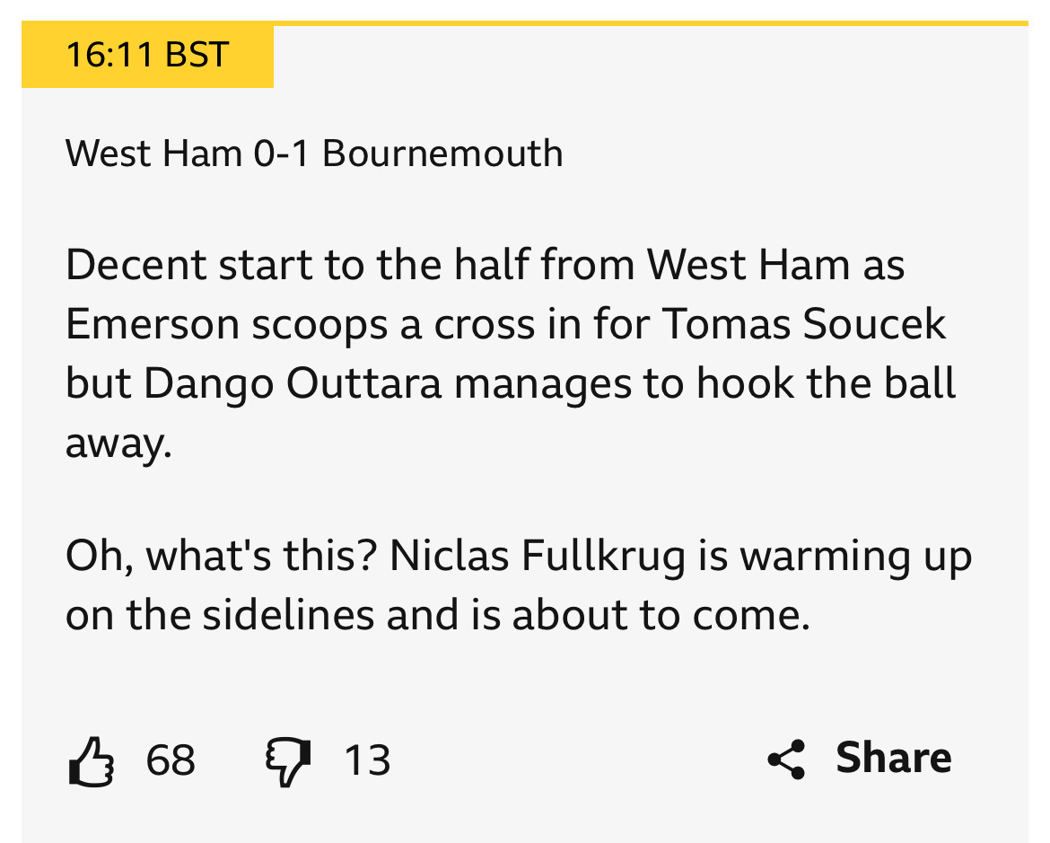The image size is (1050, 843).
Task: Click the phrase 'Oh, what's this?'
Action: 222,556
